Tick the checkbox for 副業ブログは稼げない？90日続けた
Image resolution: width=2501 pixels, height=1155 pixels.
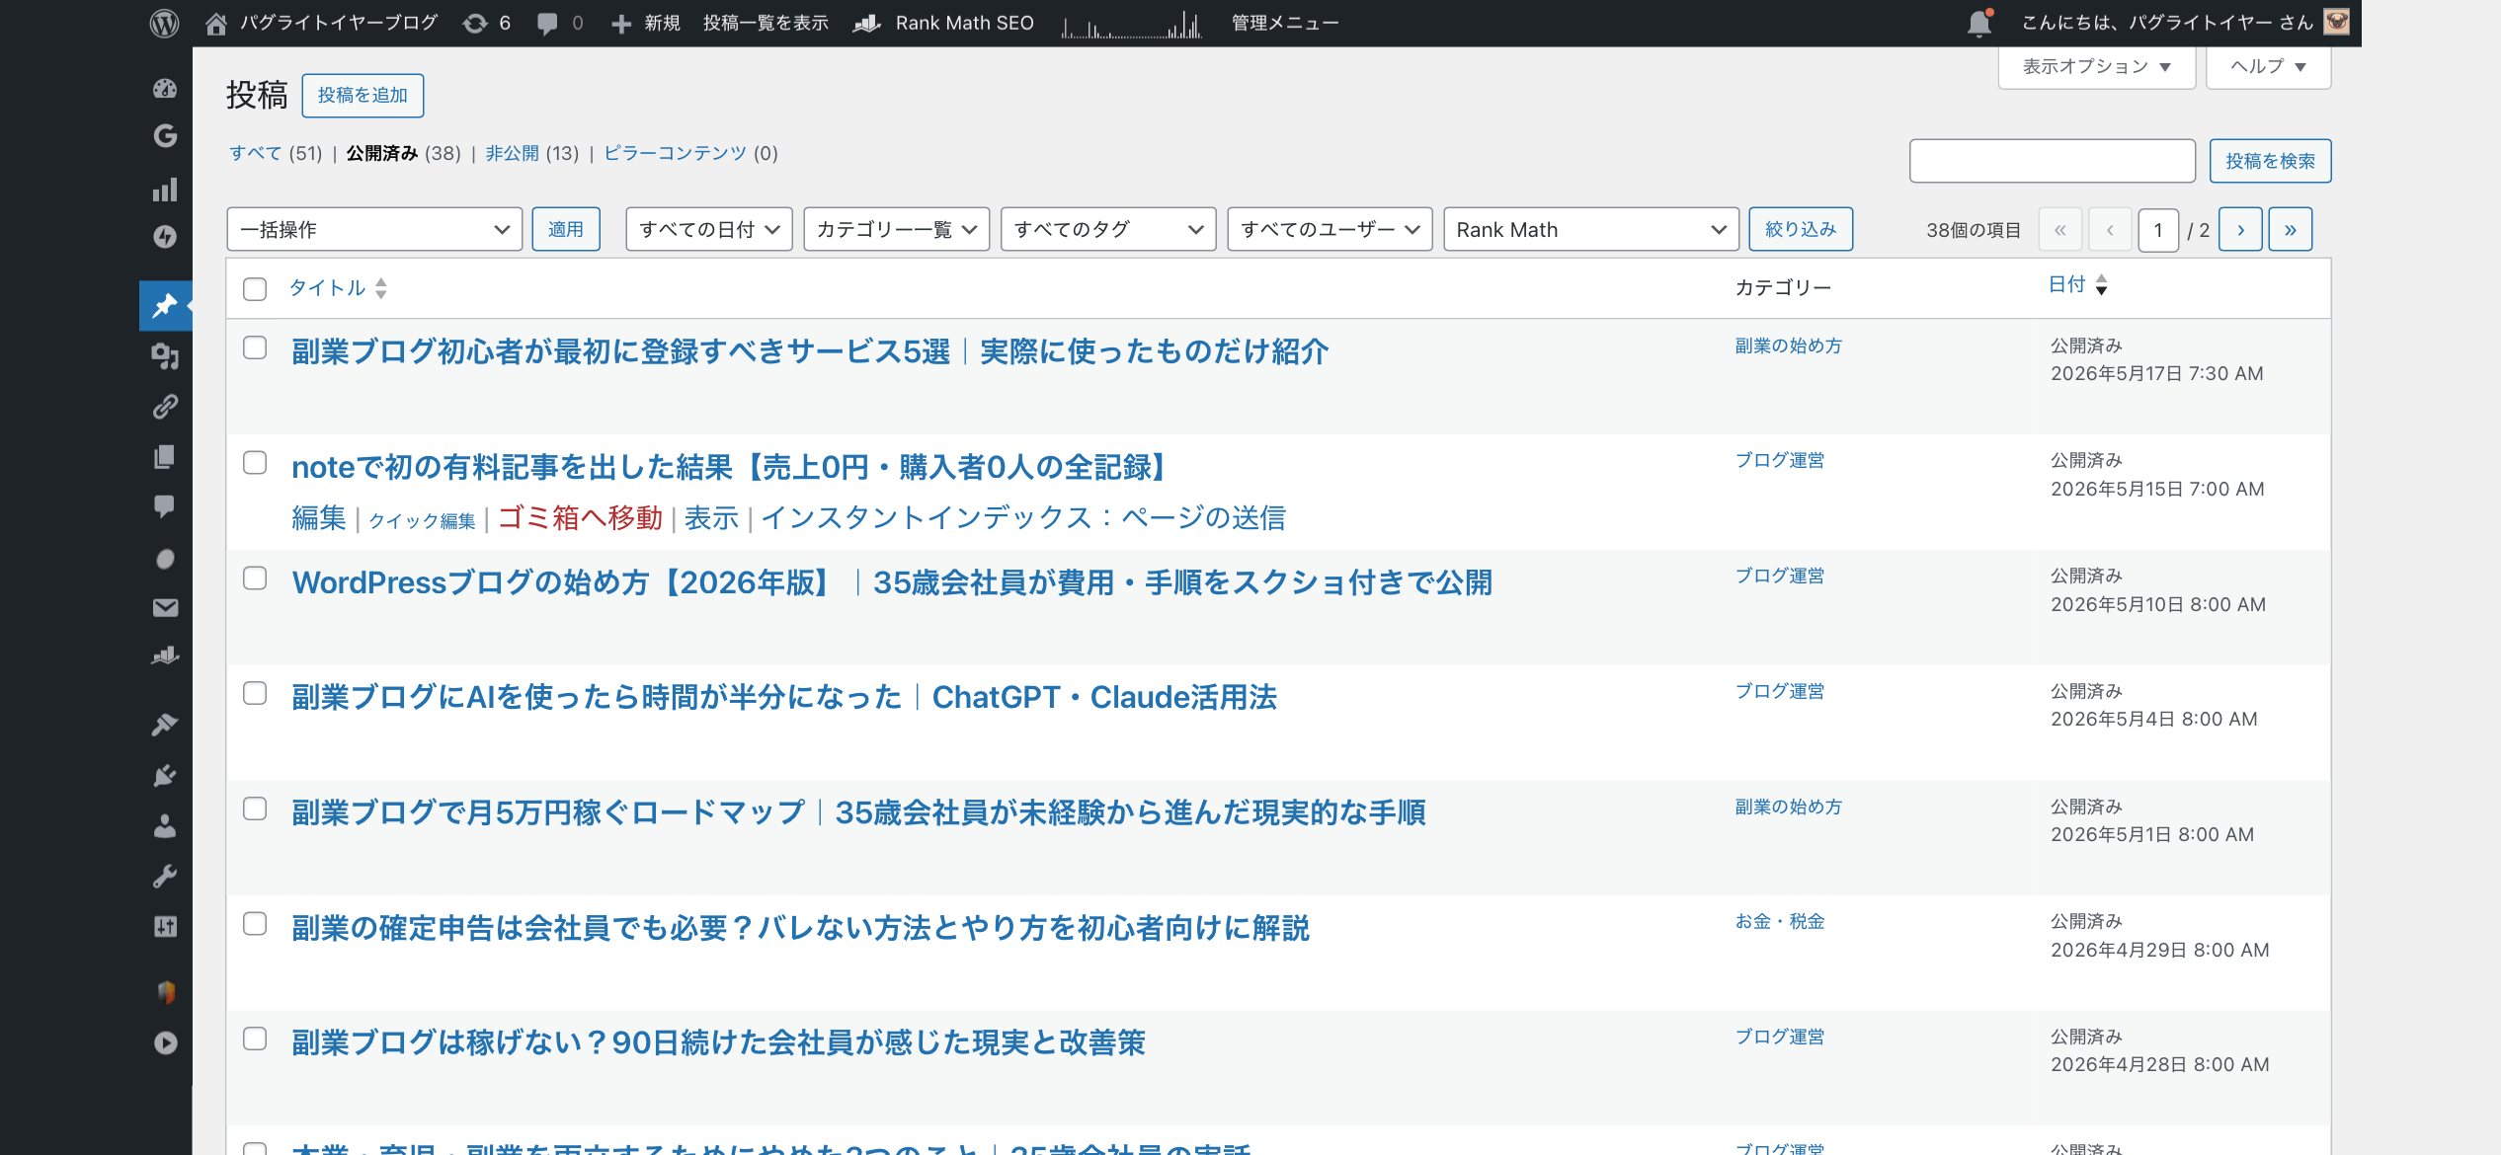[255, 1039]
